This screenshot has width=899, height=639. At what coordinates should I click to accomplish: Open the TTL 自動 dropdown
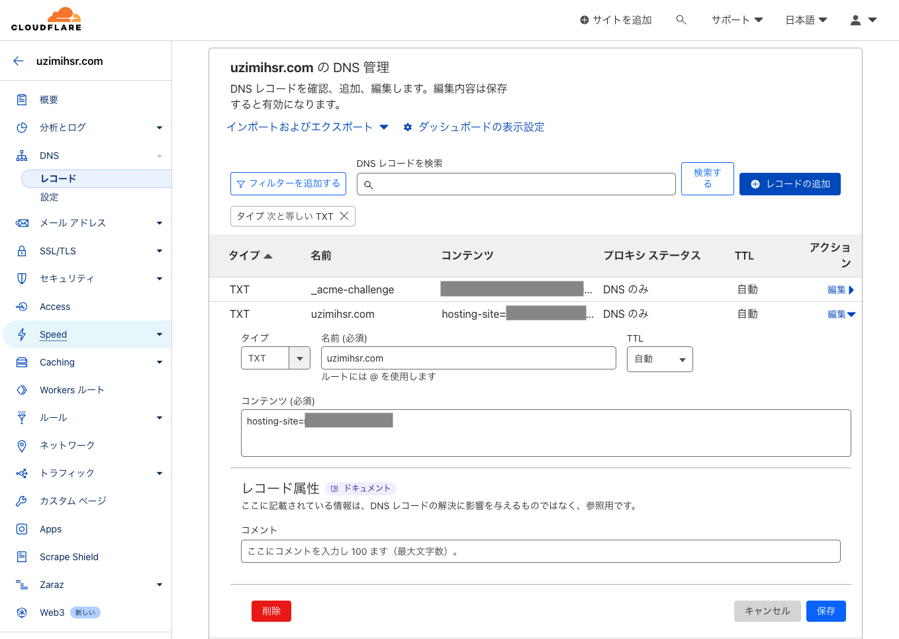pyautogui.click(x=660, y=359)
